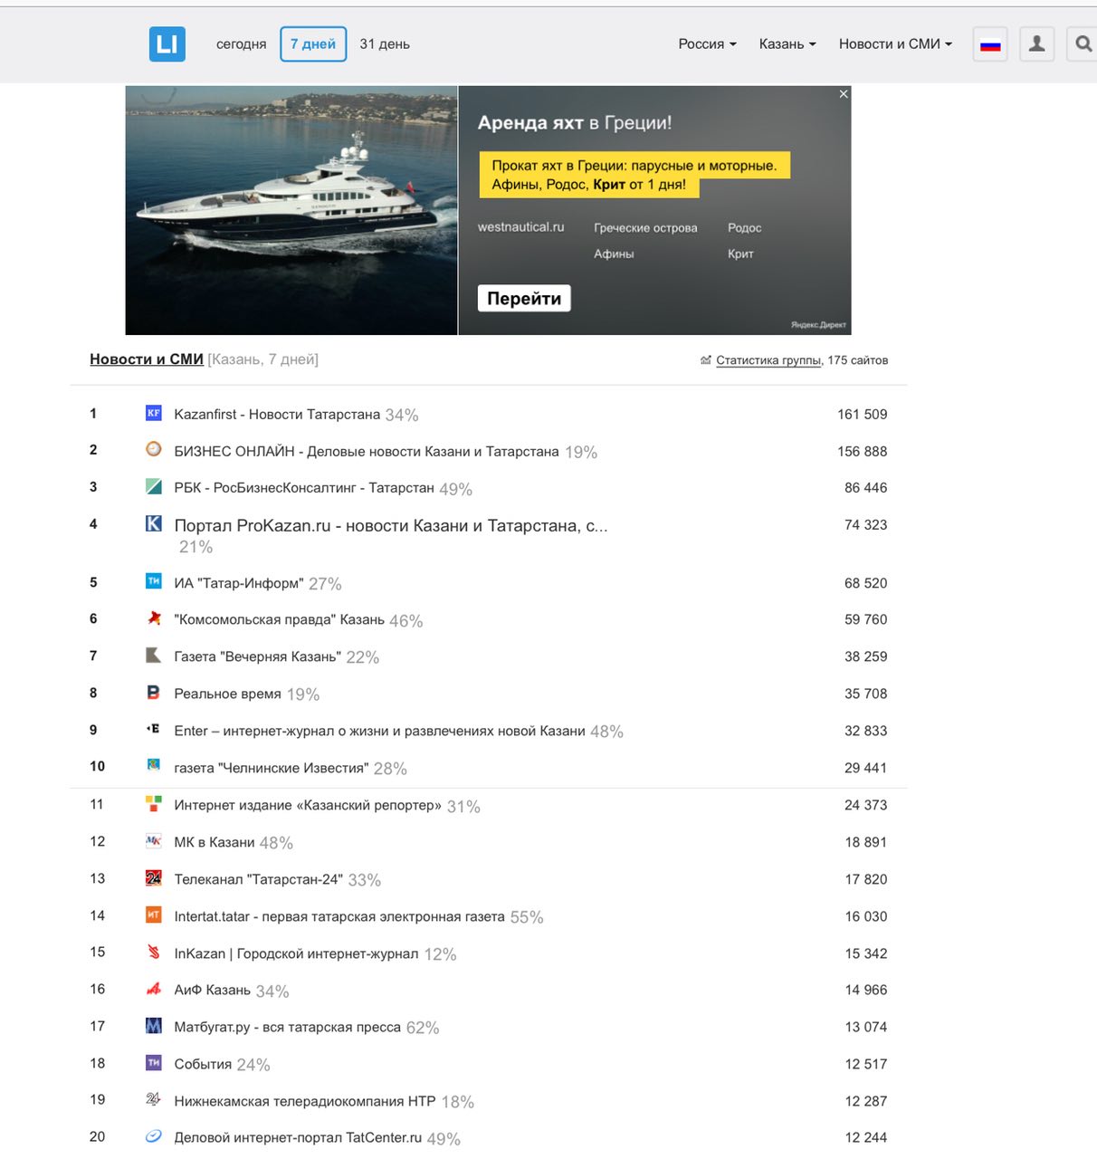Expand the Россия country dropdown
1097x1159 pixels.
pos(708,43)
